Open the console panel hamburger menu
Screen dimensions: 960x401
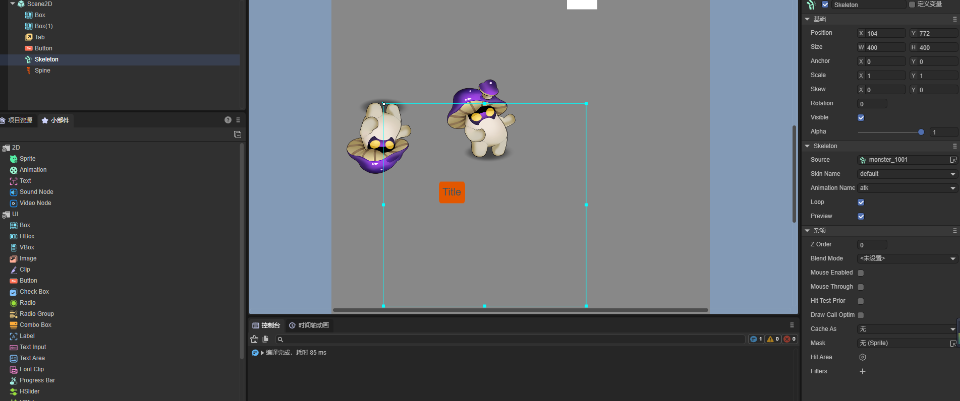pyautogui.click(x=792, y=325)
